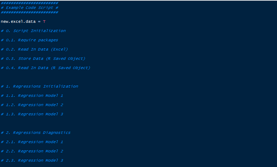Image resolution: width=277 pixels, height=167 pixels.
Task: Click the '2.1. Regression Model 1' line
Action: coord(32,142)
